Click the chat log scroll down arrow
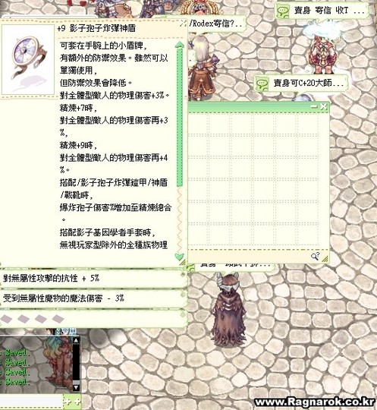This screenshot has width=377, height=410. point(76,387)
